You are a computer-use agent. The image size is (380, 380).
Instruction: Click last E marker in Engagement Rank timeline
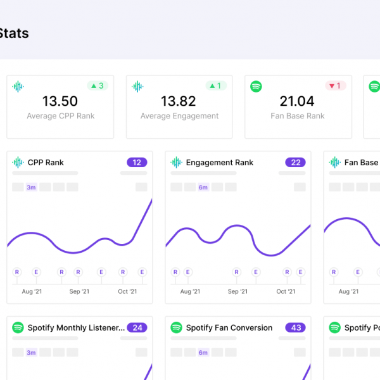click(x=300, y=272)
